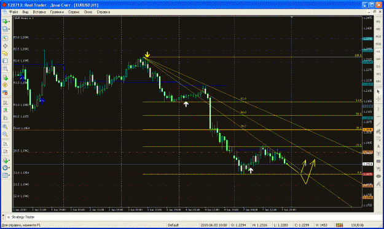The width and height of the screenshot is (384, 229).
Task: Zoom in the chart
Action: click(5, 127)
